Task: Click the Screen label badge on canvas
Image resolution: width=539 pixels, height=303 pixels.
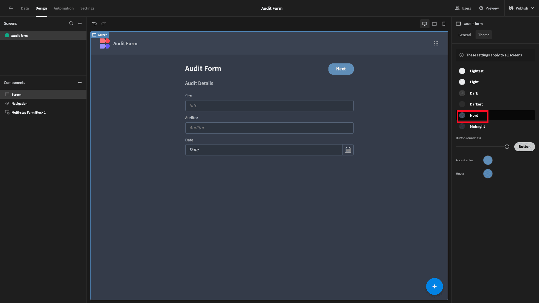Action: pos(100,35)
